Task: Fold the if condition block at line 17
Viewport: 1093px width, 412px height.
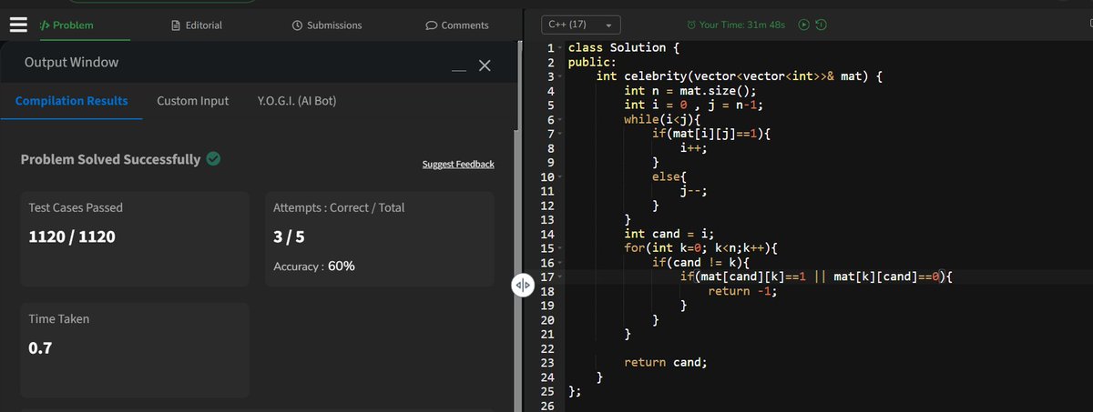Action: 561,277
